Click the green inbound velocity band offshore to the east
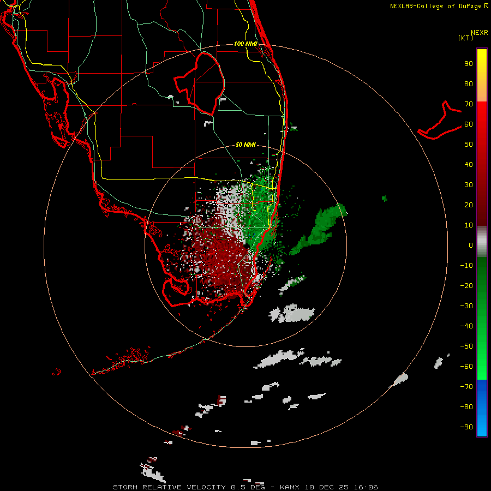 [318, 230]
